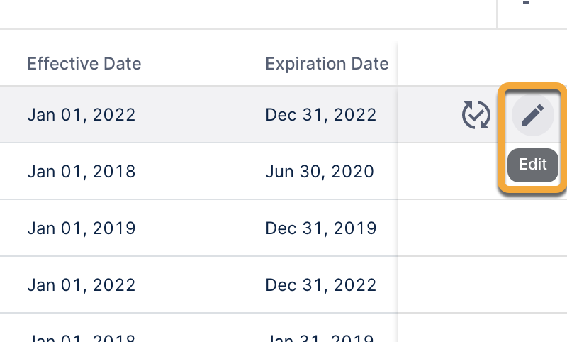Click the Jun 30, 2020 expiration date
This screenshot has width=567, height=342.
320,172
